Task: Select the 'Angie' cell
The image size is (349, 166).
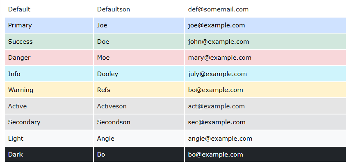Action: tap(139, 139)
